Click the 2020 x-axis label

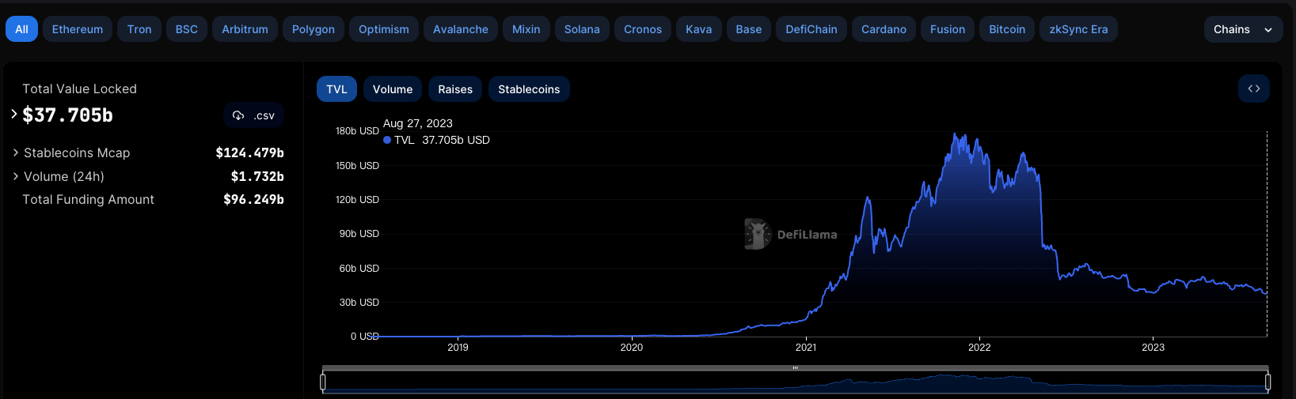pos(632,347)
